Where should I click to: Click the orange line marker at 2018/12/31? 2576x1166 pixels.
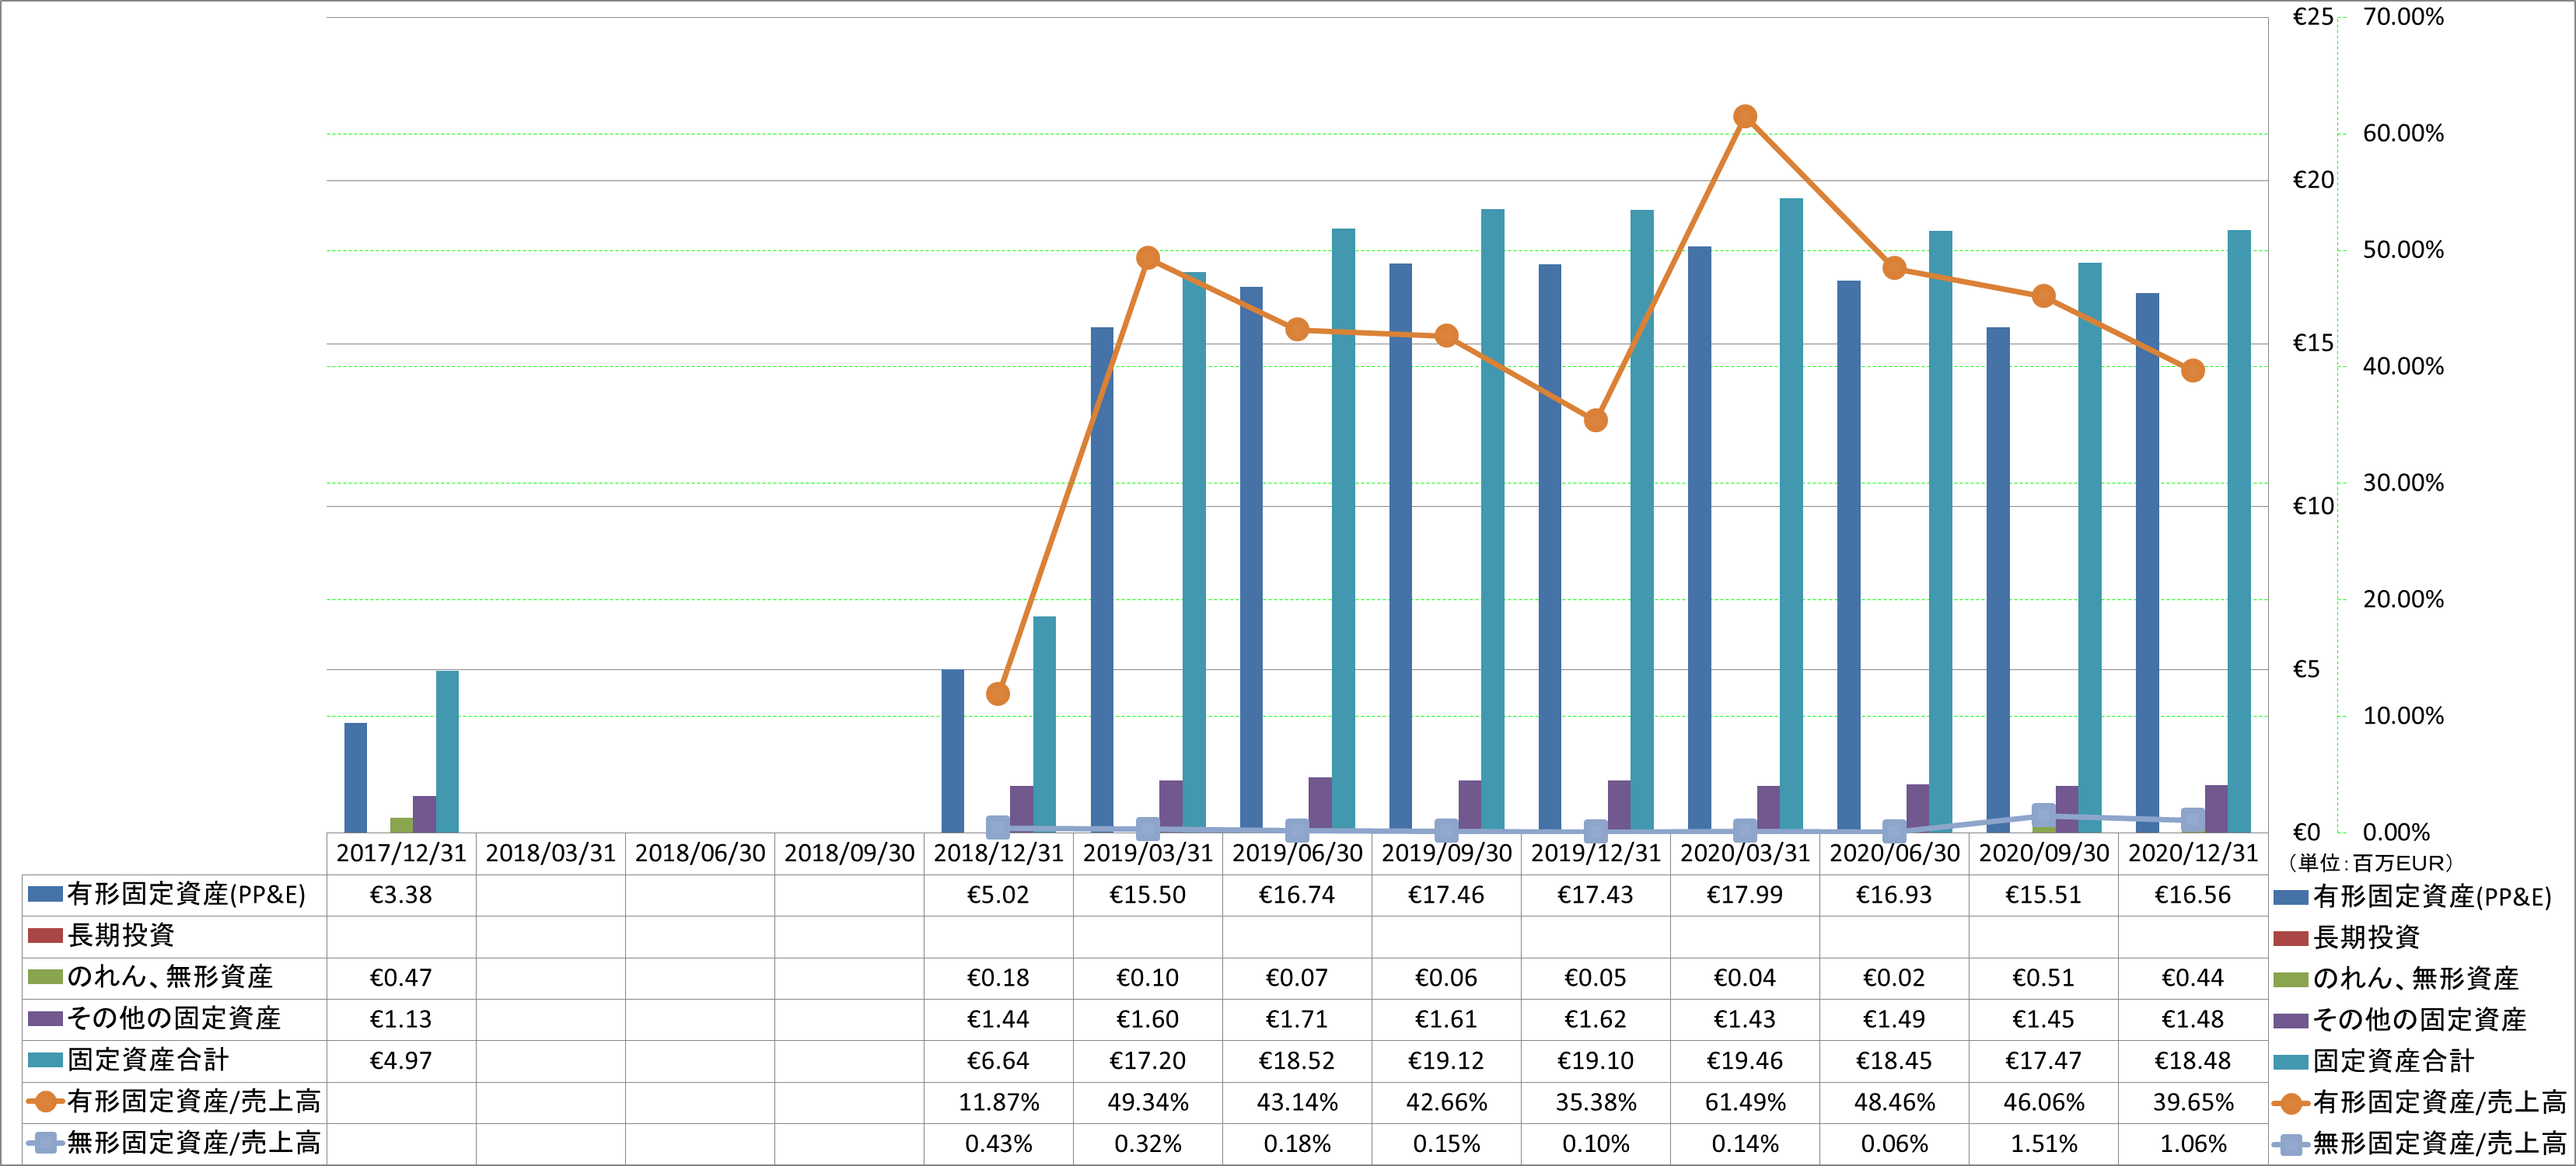tap(998, 694)
